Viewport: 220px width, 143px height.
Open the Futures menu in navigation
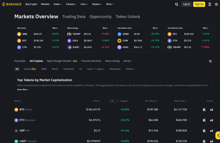(x=71, y=4)
